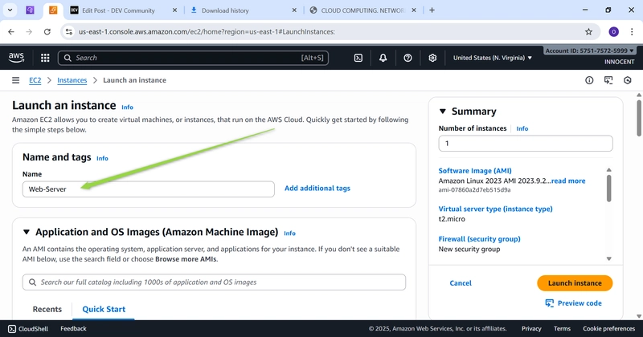Open the AWS services grid menu
This screenshot has width=643, height=337.
(45, 58)
